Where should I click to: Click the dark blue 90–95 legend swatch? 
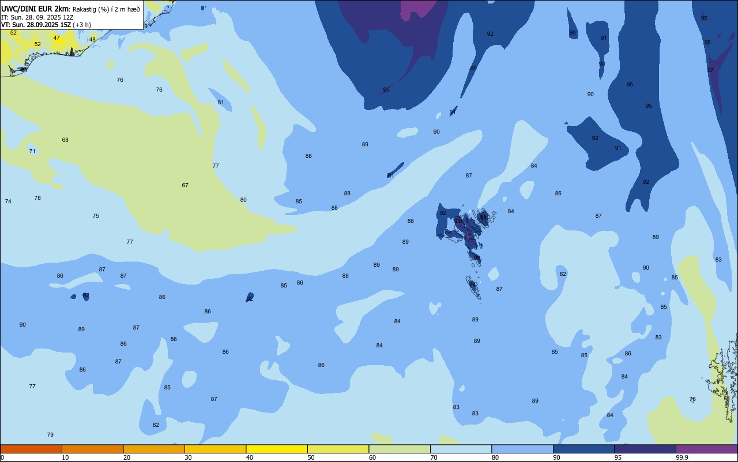[583, 449]
